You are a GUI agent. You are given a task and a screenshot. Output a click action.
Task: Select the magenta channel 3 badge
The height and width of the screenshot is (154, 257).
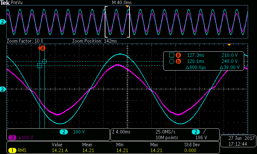tap(12, 137)
